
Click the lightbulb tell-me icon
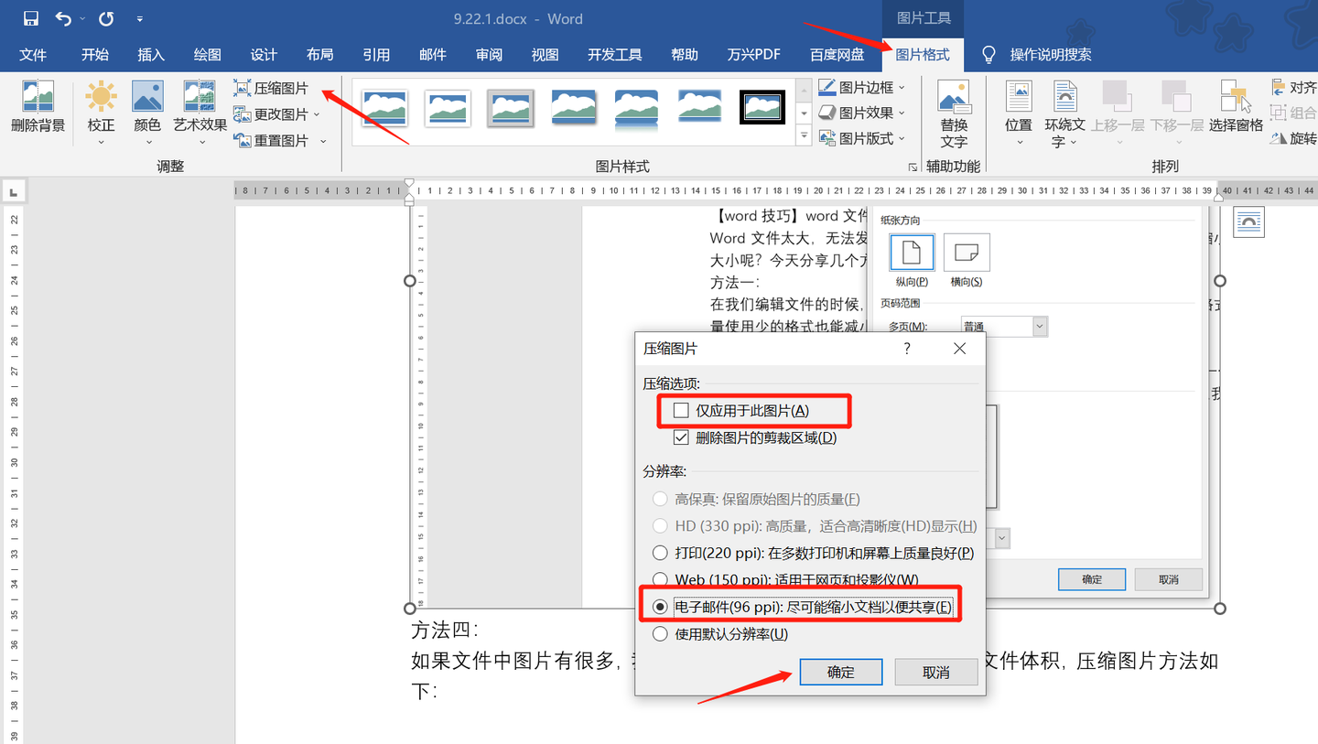(988, 55)
